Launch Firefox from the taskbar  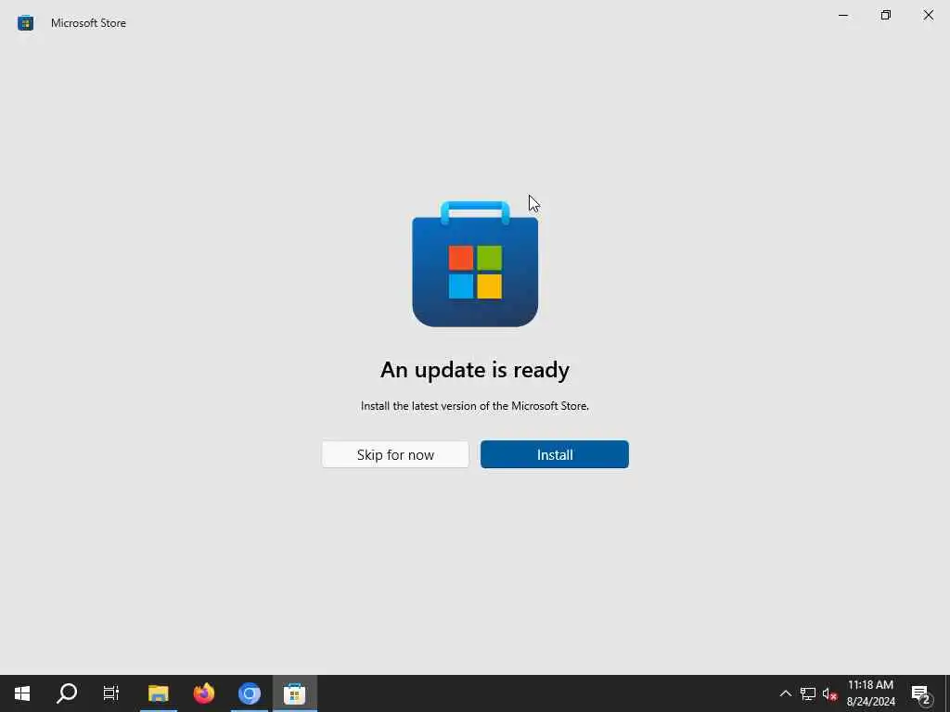tap(204, 693)
